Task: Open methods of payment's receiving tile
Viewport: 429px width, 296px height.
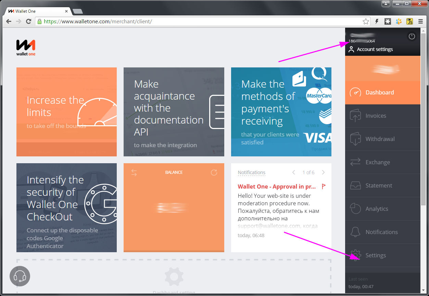Action: pos(281,112)
